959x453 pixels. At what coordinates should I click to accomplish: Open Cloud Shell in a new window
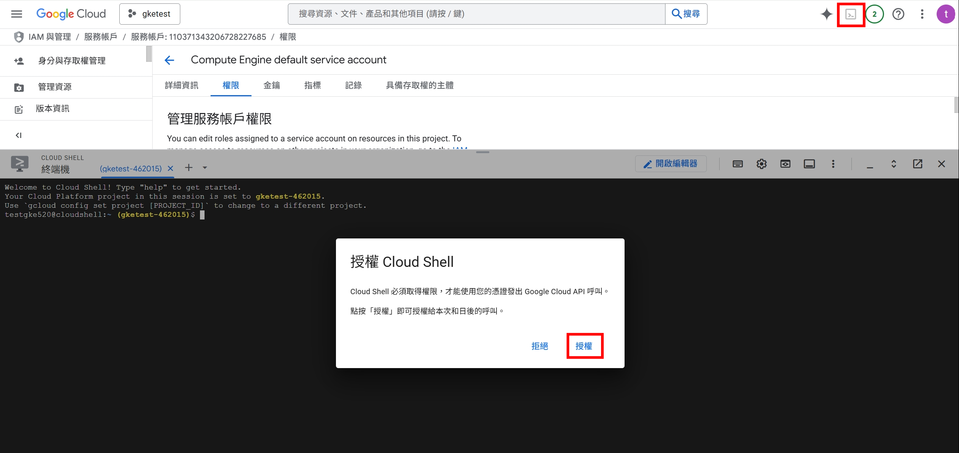click(x=917, y=164)
